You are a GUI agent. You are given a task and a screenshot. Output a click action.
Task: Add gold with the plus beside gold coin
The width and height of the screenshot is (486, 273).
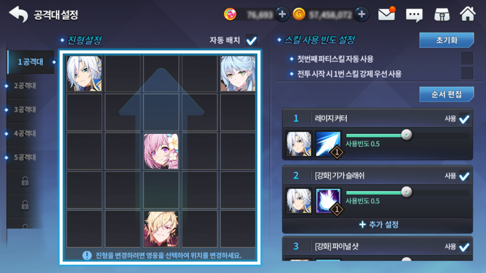coord(362,14)
